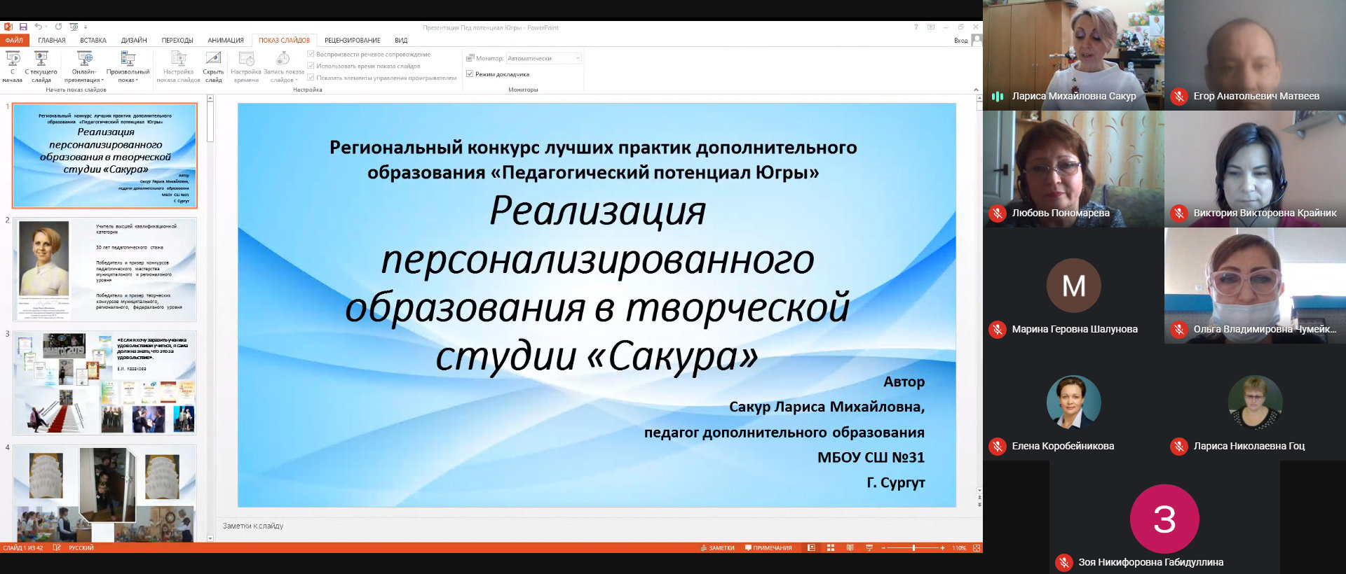Click ПРИМЕЧАНИЯ button in status bar
The height and width of the screenshot is (574, 1346).
pos(768,548)
